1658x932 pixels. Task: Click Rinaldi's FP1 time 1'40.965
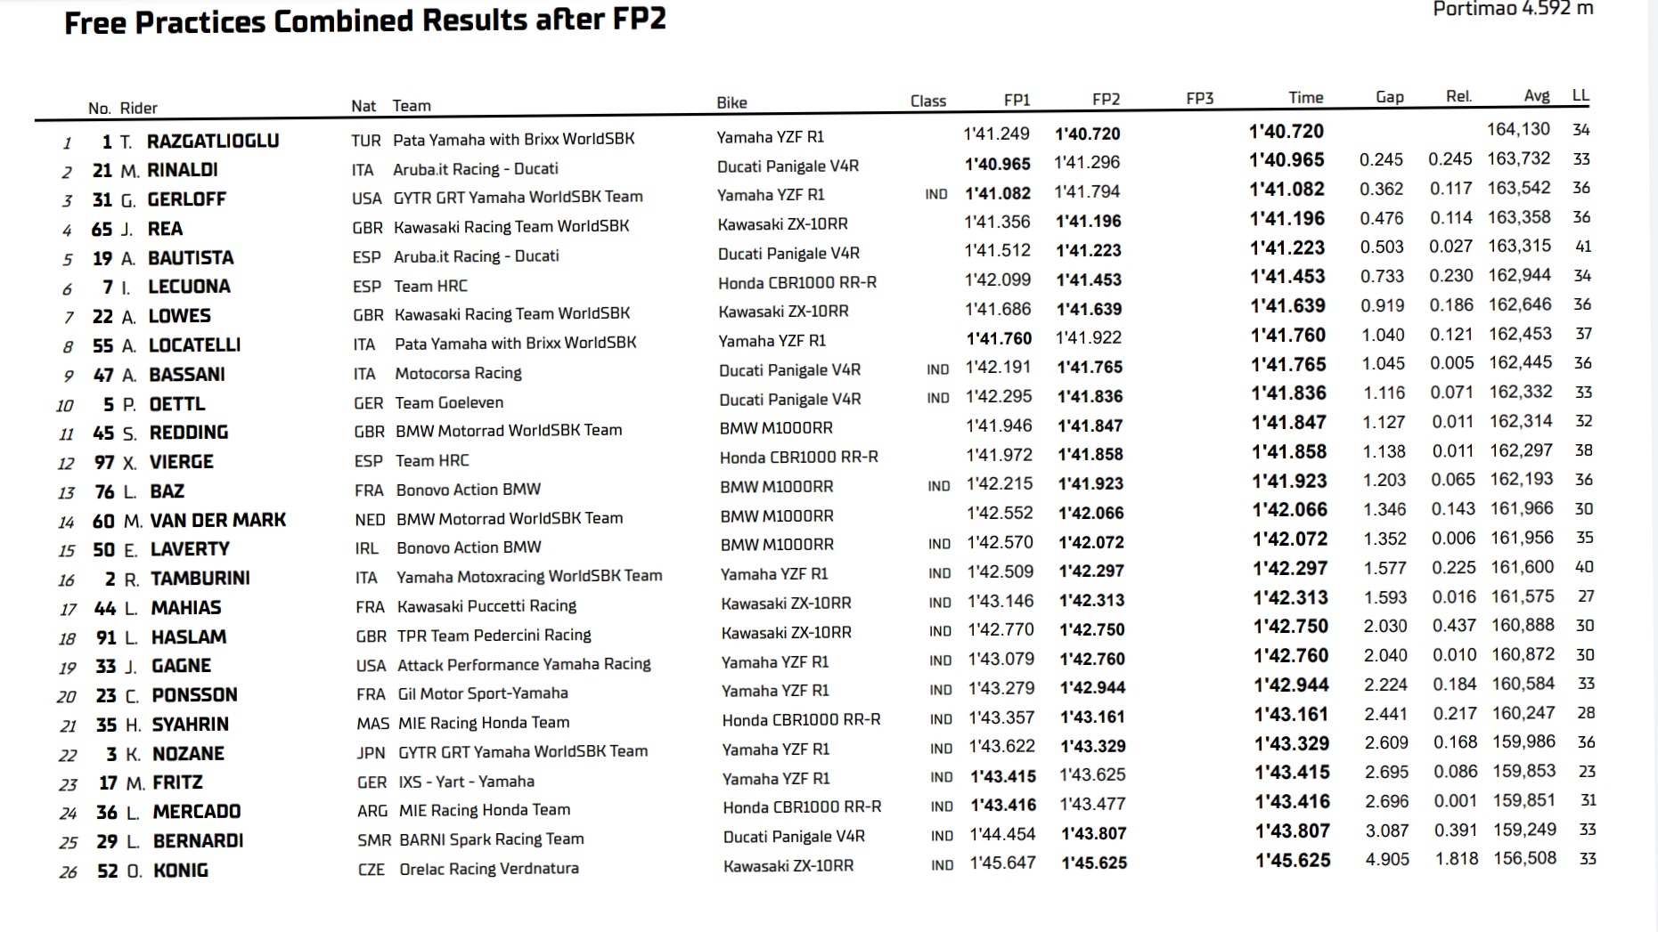(x=998, y=164)
